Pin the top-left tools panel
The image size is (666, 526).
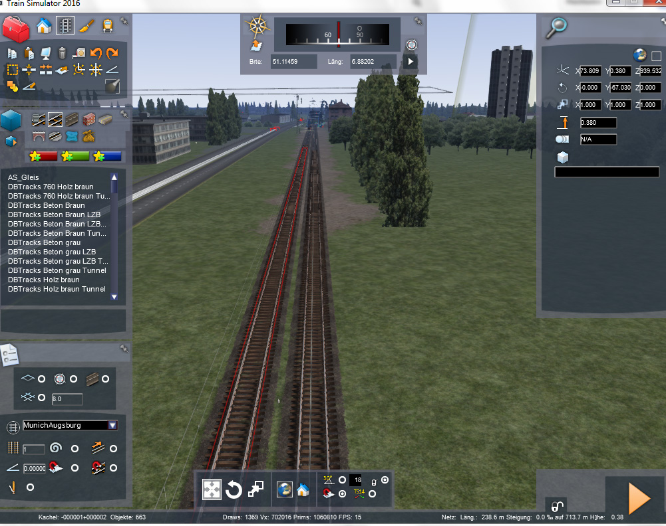tap(124, 21)
